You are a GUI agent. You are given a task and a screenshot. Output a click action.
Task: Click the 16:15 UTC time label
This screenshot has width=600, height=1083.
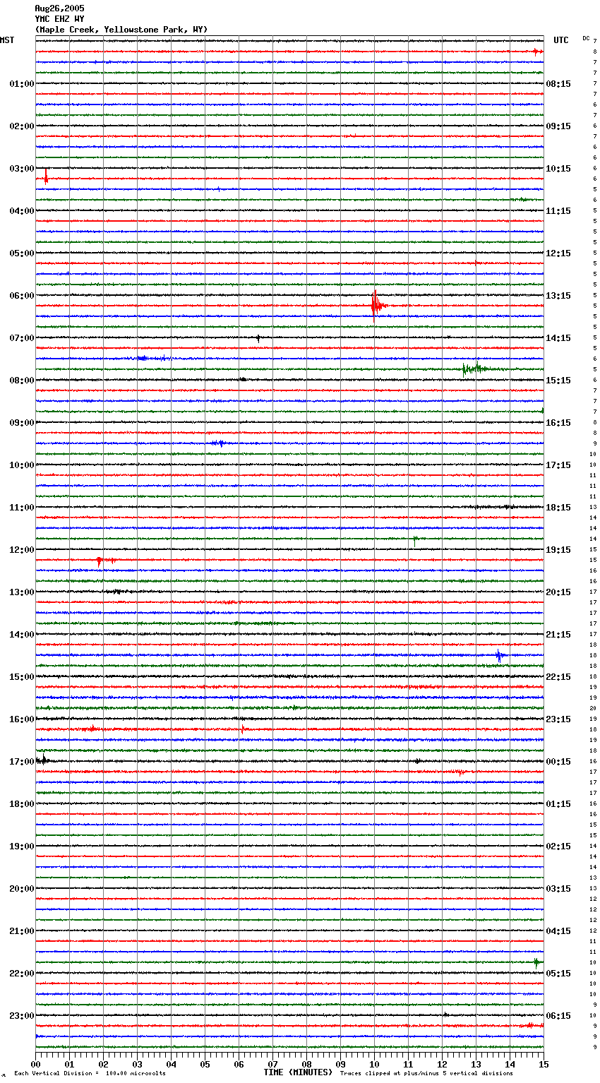(558, 423)
